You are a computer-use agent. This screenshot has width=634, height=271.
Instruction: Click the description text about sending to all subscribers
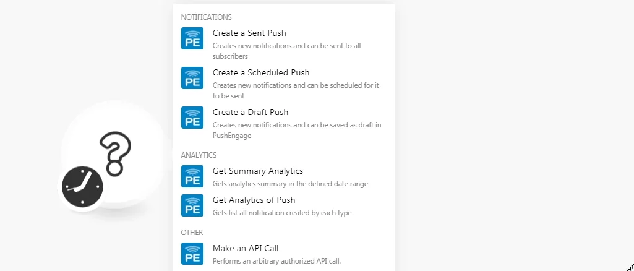point(286,51)
